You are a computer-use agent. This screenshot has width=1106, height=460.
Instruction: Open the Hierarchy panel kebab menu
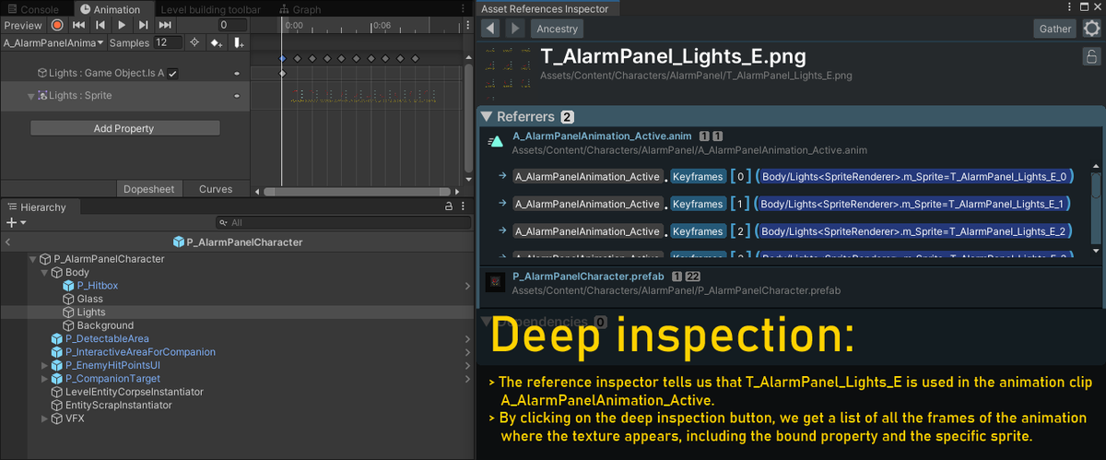point(463,207)
